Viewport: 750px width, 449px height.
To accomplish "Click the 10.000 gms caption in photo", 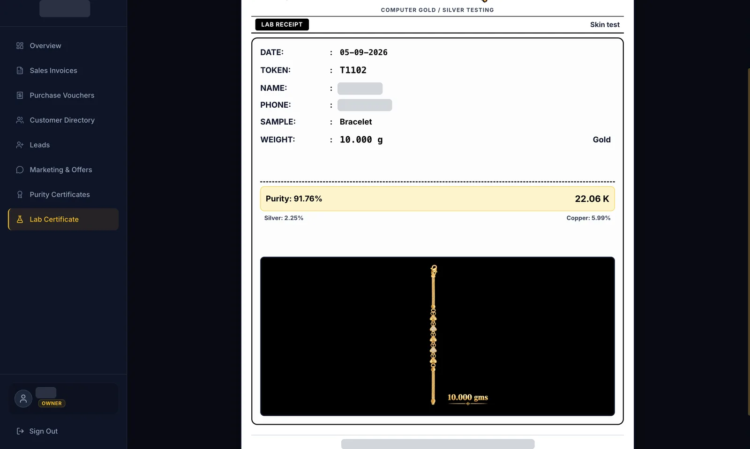I will tap(468, 397).
